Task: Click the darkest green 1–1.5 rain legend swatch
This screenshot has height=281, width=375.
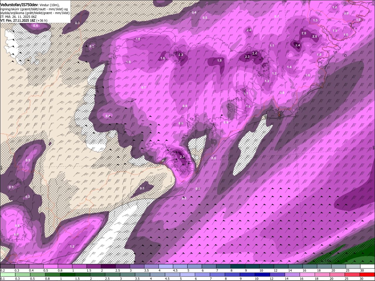Action: [68, 275]
